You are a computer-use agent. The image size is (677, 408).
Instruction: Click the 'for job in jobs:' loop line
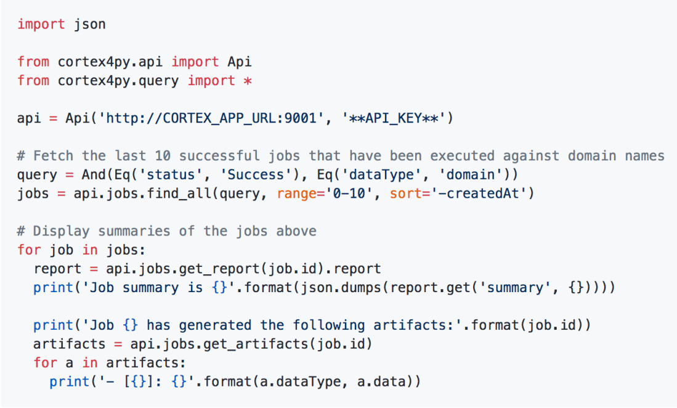click(x=81, y=250)
